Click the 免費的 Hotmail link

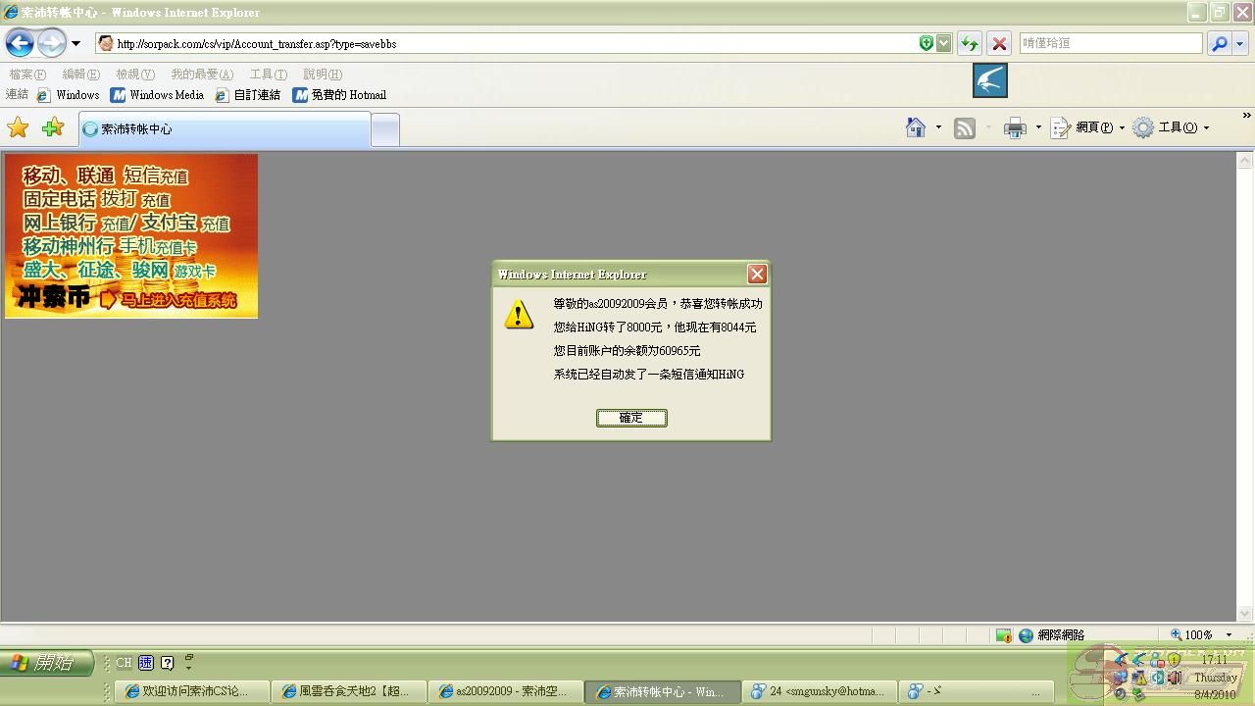tap(339, 95)
